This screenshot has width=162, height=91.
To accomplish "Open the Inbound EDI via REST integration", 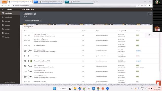I will coord(40,82).
